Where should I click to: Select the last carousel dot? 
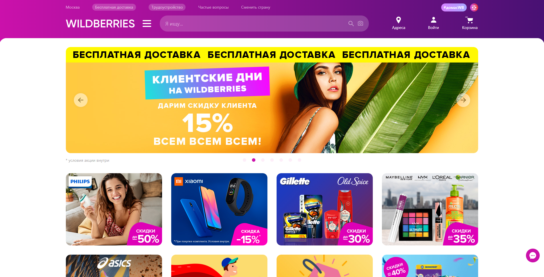[x=299, y=160]
